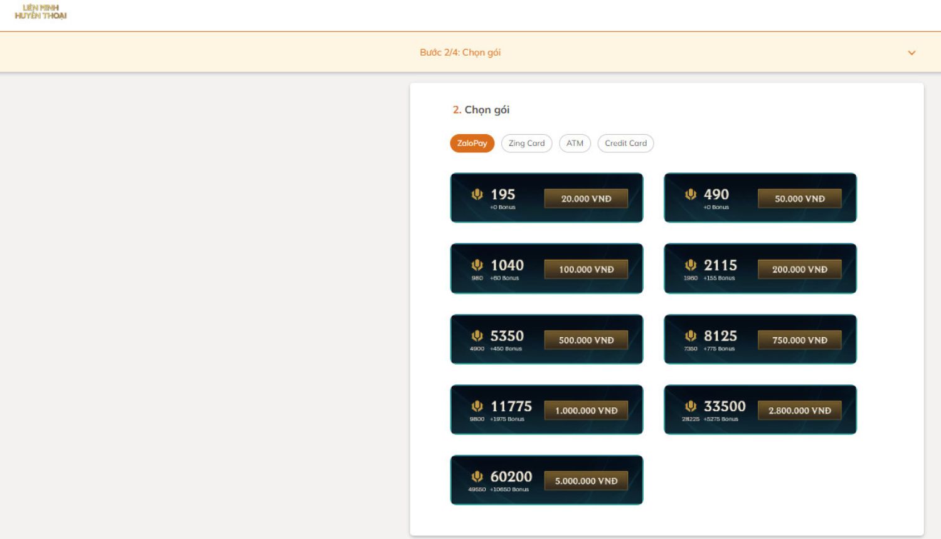Click the 60200 RP amount text
The image size is (941, 539).
pyautogui.click(x=511, y=477)
